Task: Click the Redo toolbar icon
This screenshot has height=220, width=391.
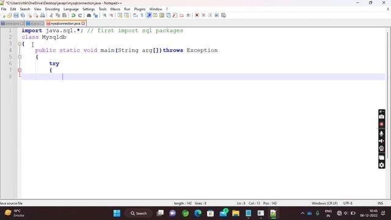Action: click(x=80, y=15)
